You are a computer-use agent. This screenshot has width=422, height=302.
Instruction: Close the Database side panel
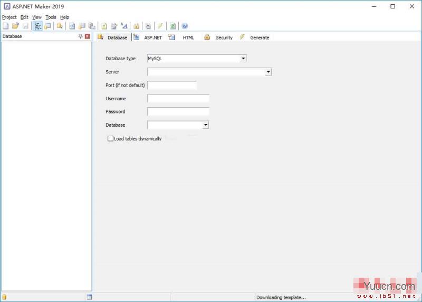point(88,36)
